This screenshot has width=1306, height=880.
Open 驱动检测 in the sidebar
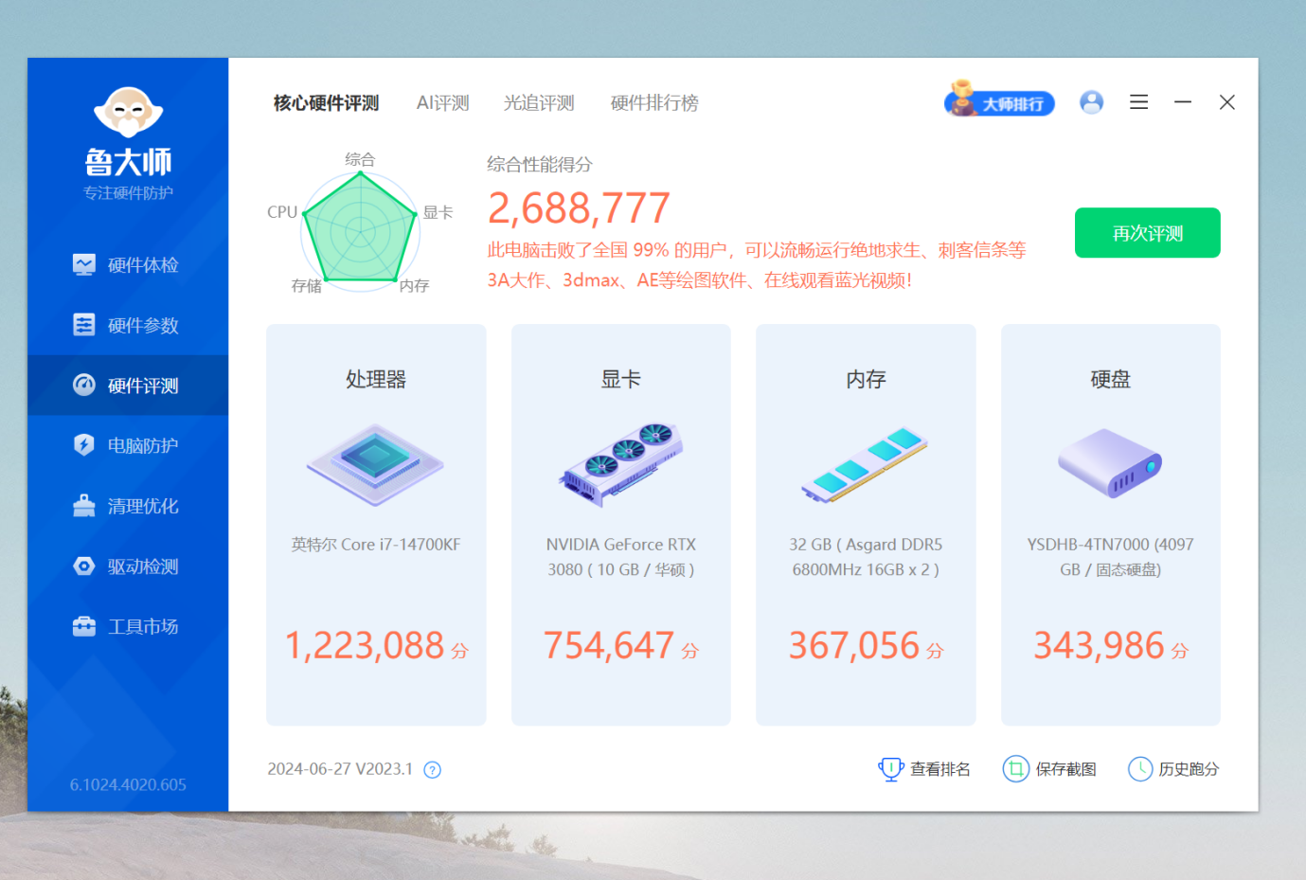128,566
